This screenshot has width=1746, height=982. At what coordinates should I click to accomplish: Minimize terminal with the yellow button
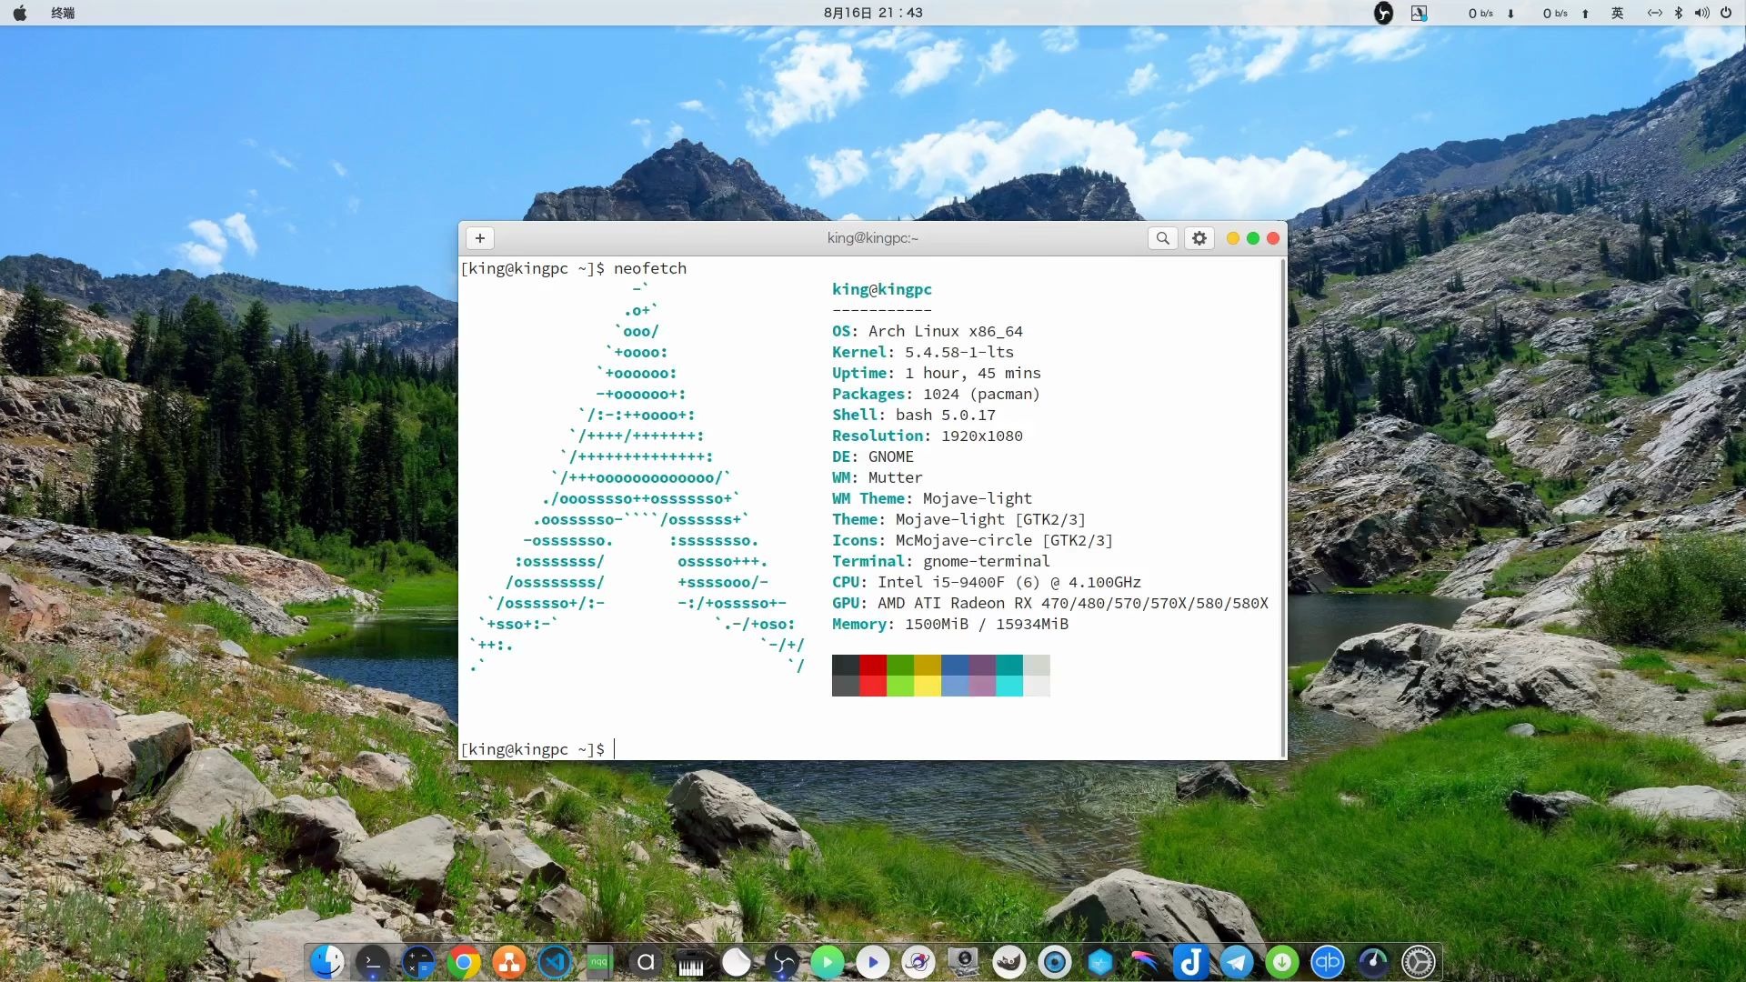click(x=1233, y=238)
